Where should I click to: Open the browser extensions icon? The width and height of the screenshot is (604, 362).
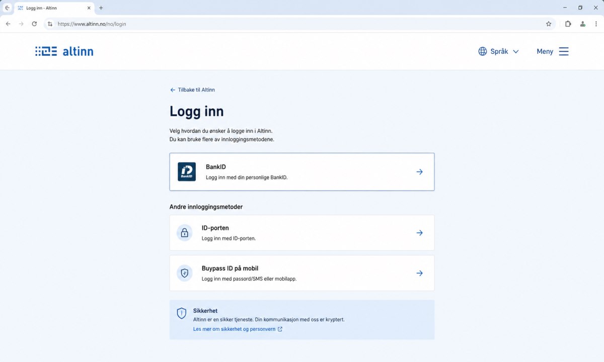pyautogui.click(x=568, y=24)
